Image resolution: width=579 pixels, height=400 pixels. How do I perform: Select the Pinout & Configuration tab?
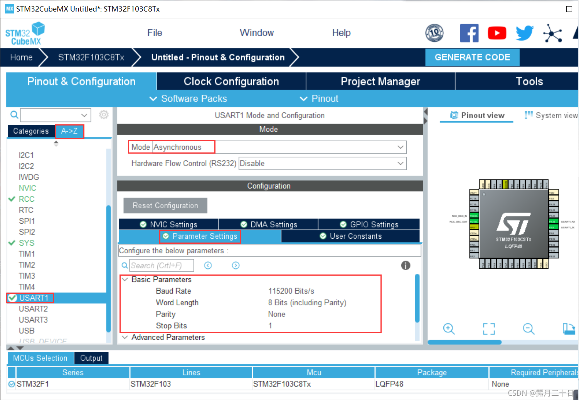coord(81,81)
